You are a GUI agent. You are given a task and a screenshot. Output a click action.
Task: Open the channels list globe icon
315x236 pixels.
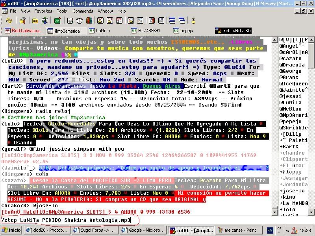pos(45,20)
